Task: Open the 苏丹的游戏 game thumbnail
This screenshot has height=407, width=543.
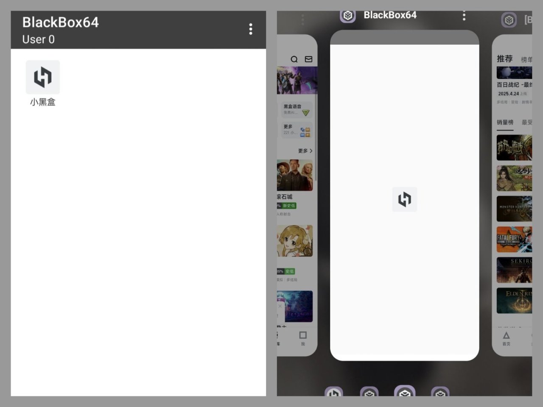Action: coord(514,148)
